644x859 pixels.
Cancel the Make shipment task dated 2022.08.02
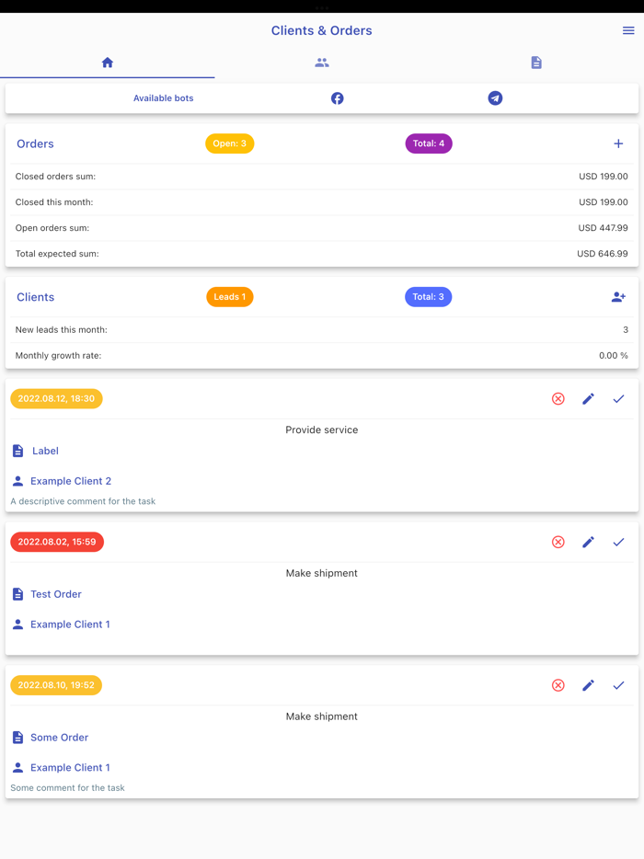tap(558, 542)
